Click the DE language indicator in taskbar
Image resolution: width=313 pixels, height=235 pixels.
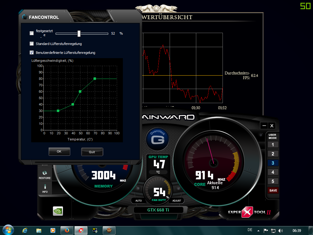pos(250,230)
